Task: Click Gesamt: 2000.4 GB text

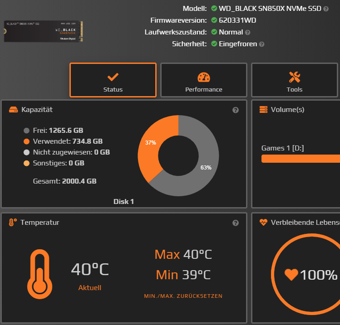Action: [64, 181]
